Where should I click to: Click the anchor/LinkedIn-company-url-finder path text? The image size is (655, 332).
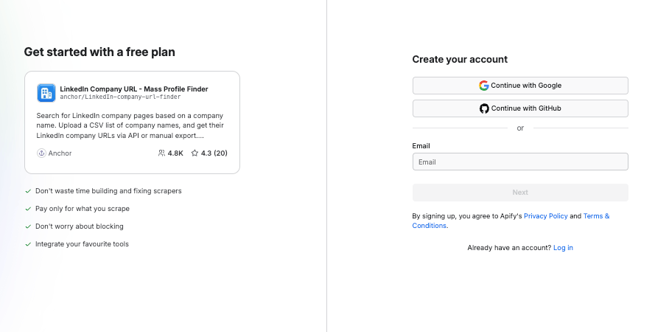[120, 97]
